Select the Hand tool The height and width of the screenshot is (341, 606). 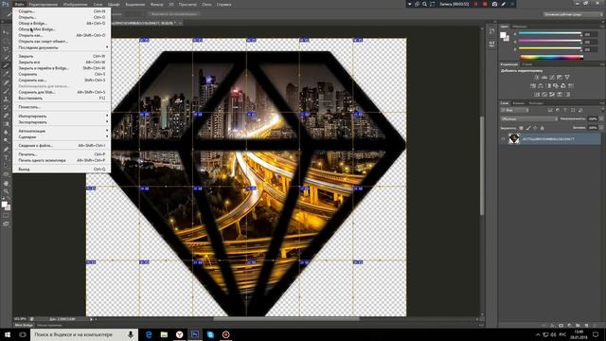(x=6, y=183)
